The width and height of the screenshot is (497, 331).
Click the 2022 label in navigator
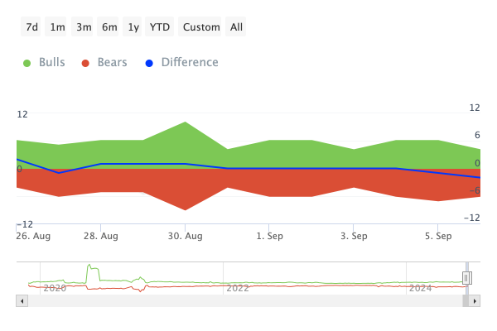coord(238,288)
